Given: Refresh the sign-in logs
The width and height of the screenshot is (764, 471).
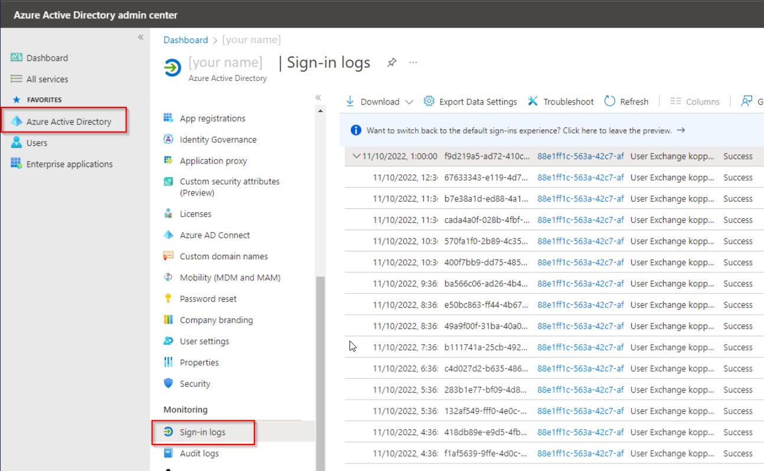Looking at the screenshot, I should tap(626, 102).
